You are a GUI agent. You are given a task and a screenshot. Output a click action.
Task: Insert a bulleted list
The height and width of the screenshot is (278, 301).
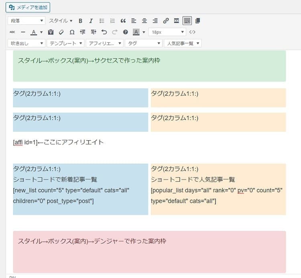click(102, 21)
